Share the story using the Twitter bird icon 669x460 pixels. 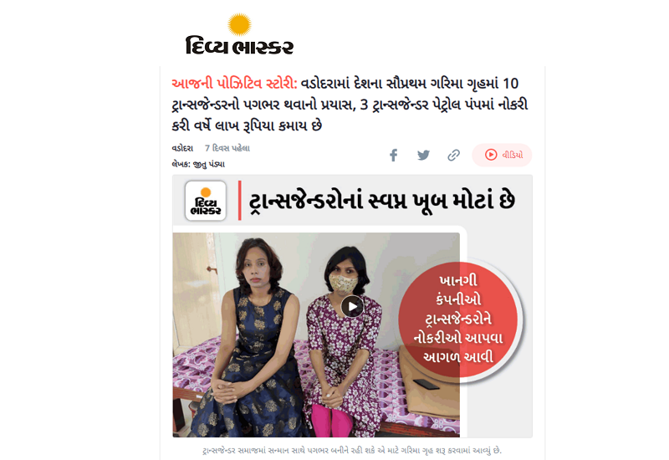coord(423,155)
